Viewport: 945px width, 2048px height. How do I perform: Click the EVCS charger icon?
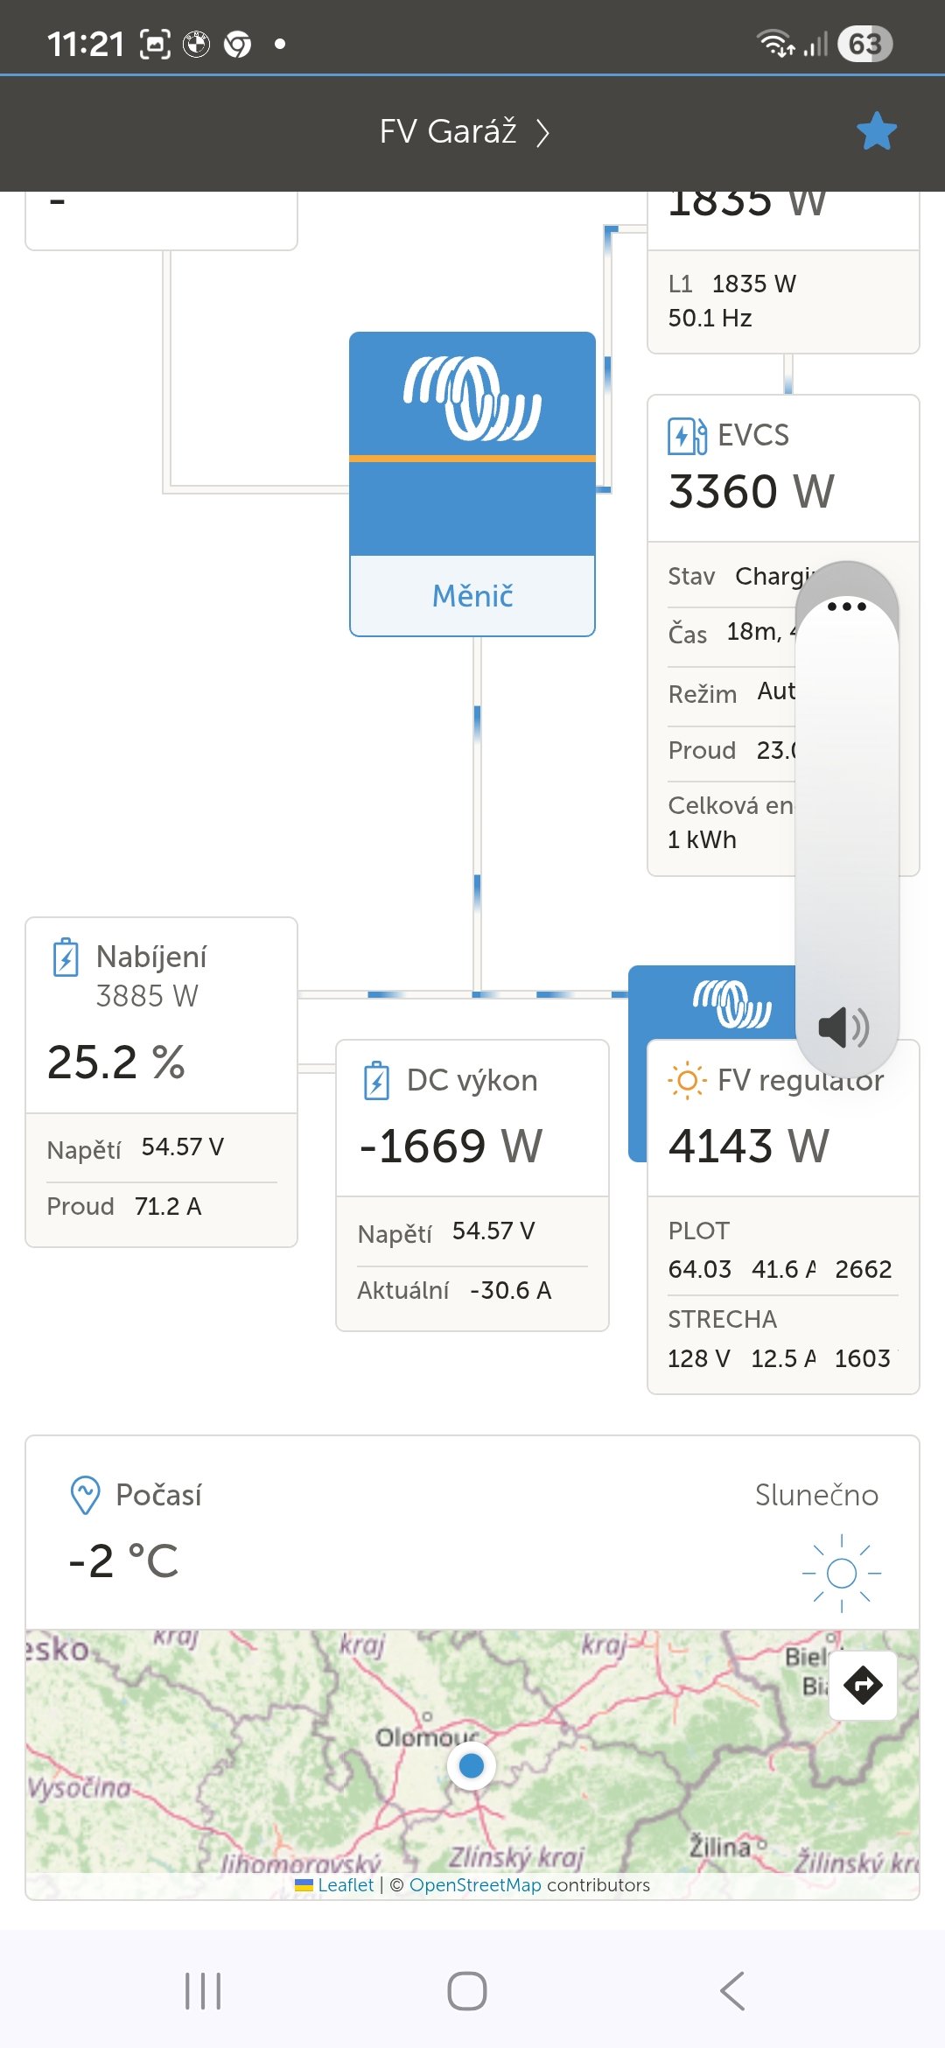[687, 435]
